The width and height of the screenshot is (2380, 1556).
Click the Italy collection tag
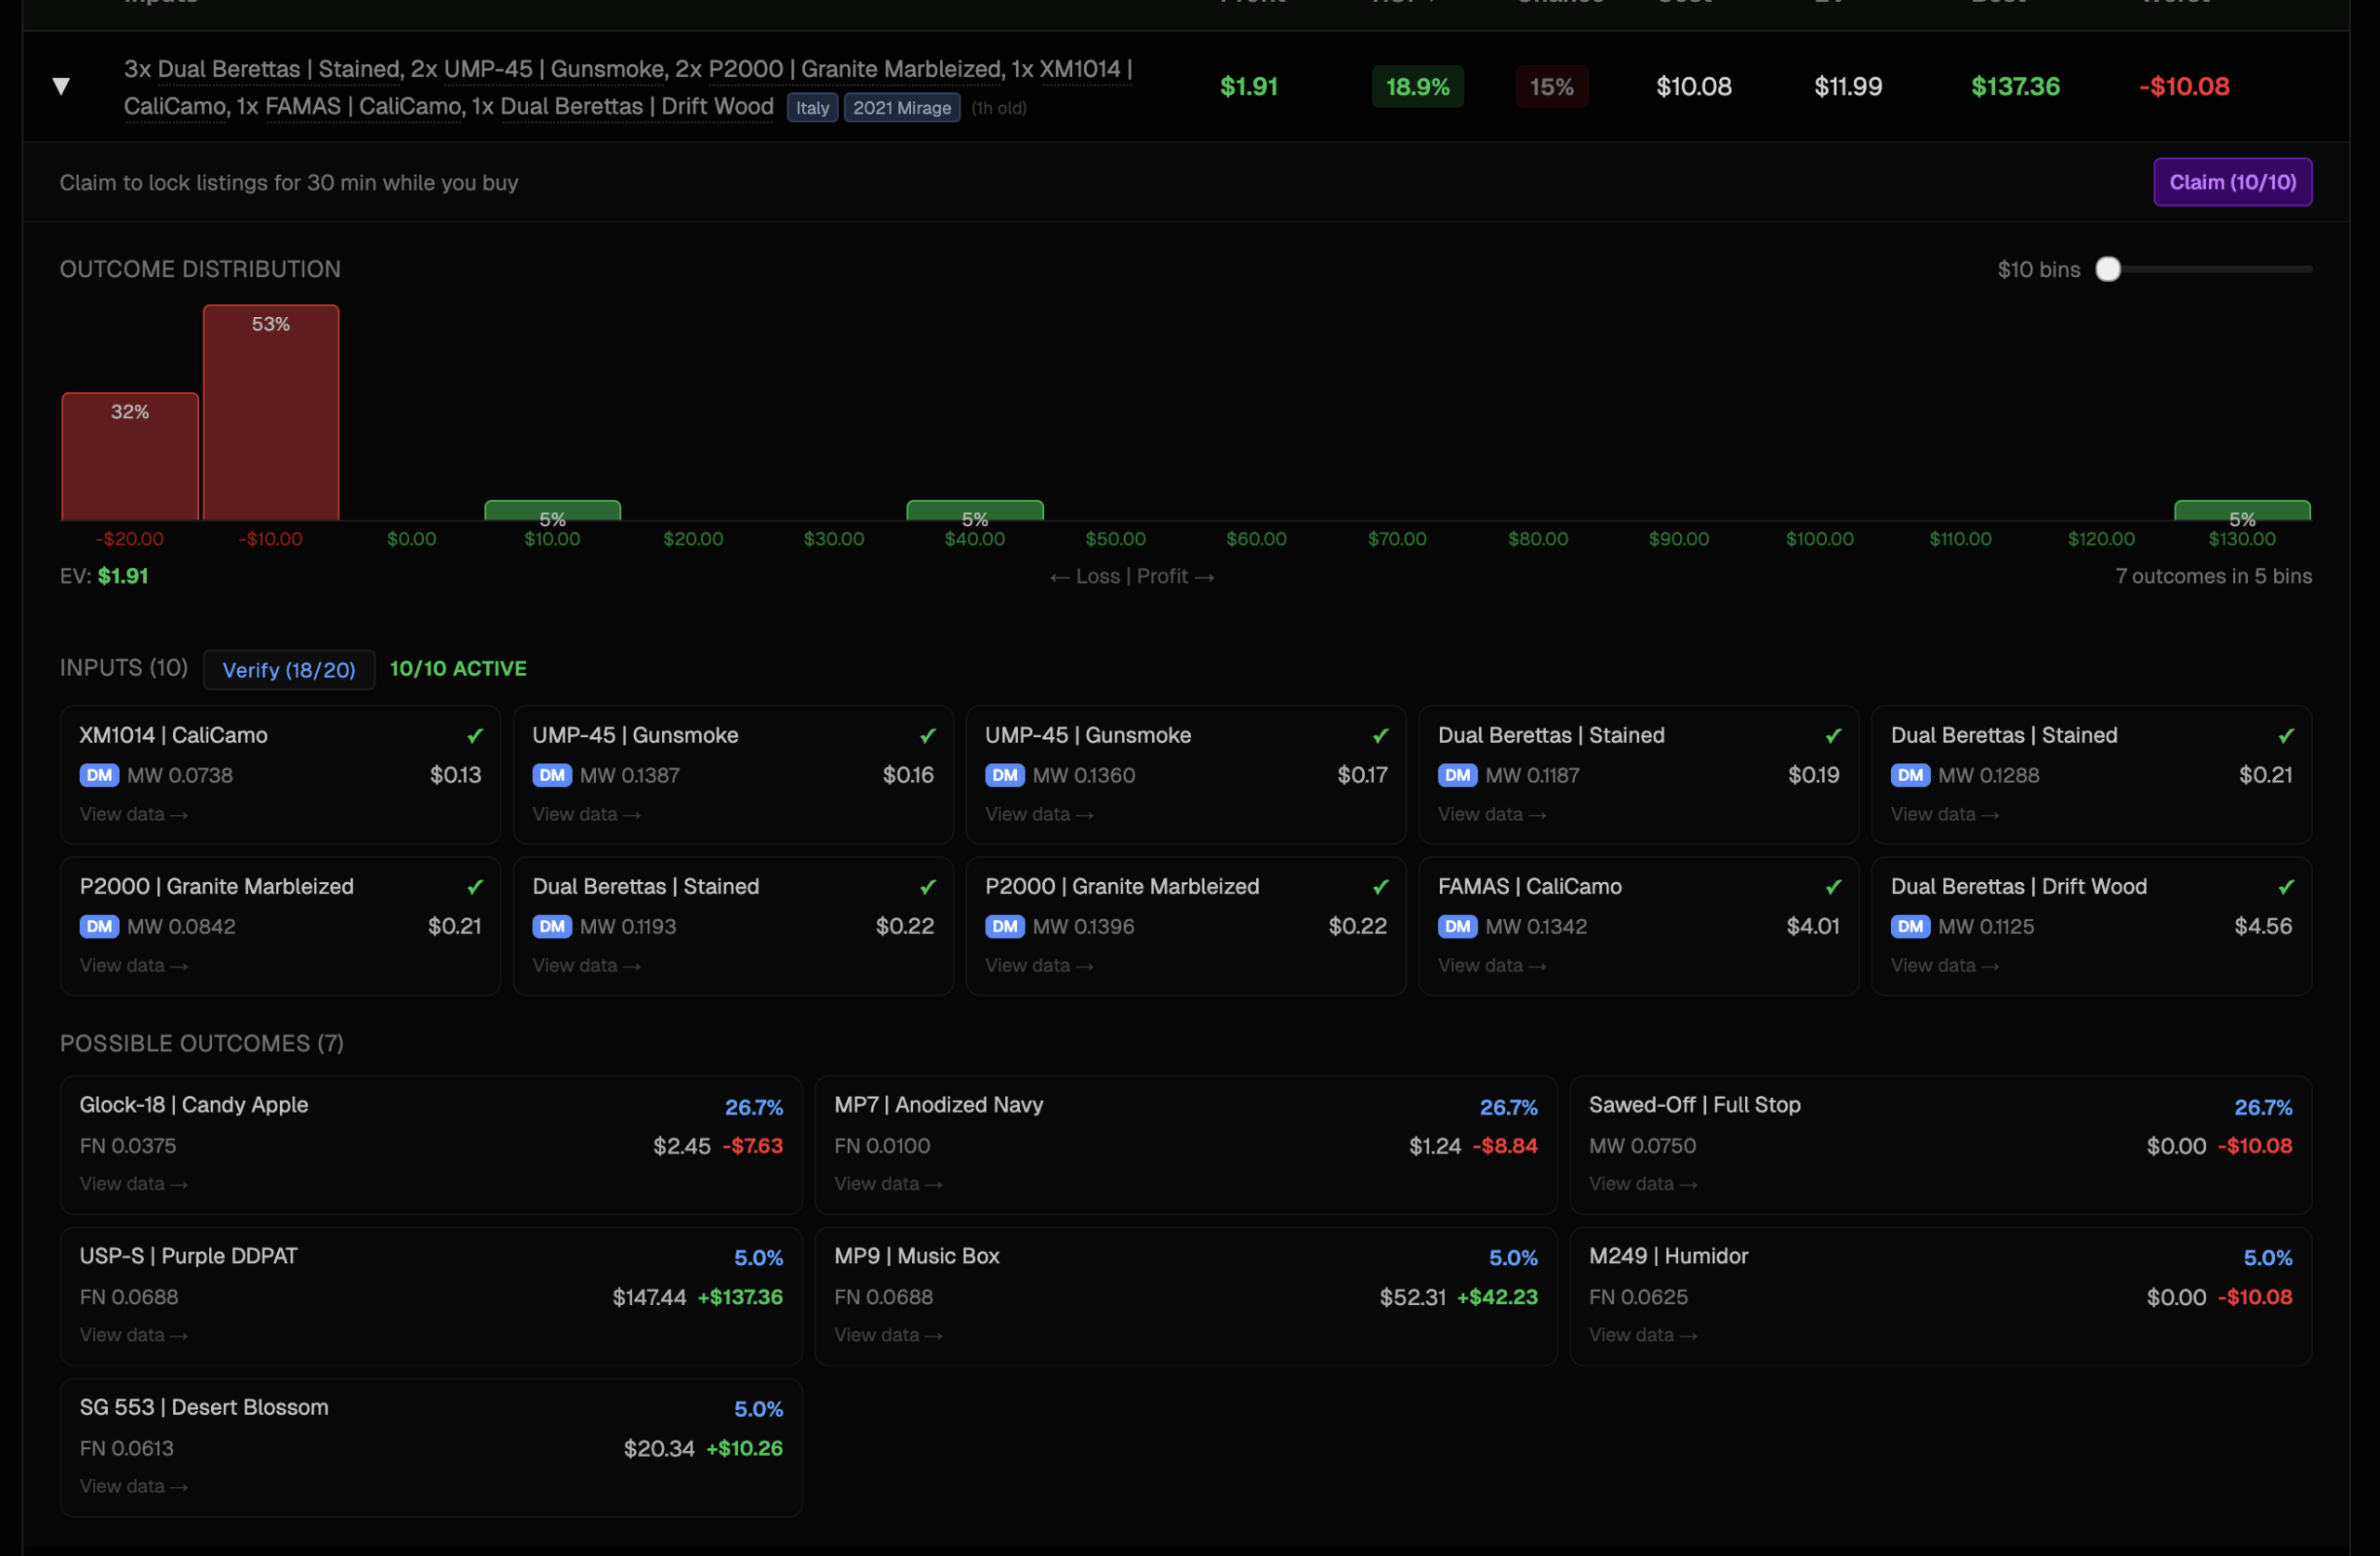coord(812,108)
